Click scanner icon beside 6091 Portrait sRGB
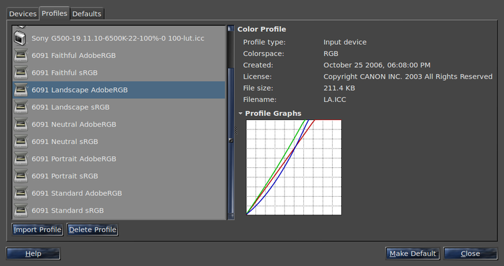This screenshot has width=504, height=266. [21, 177]
